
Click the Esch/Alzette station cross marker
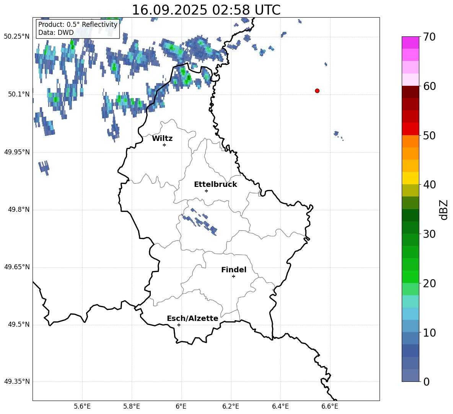179,325
